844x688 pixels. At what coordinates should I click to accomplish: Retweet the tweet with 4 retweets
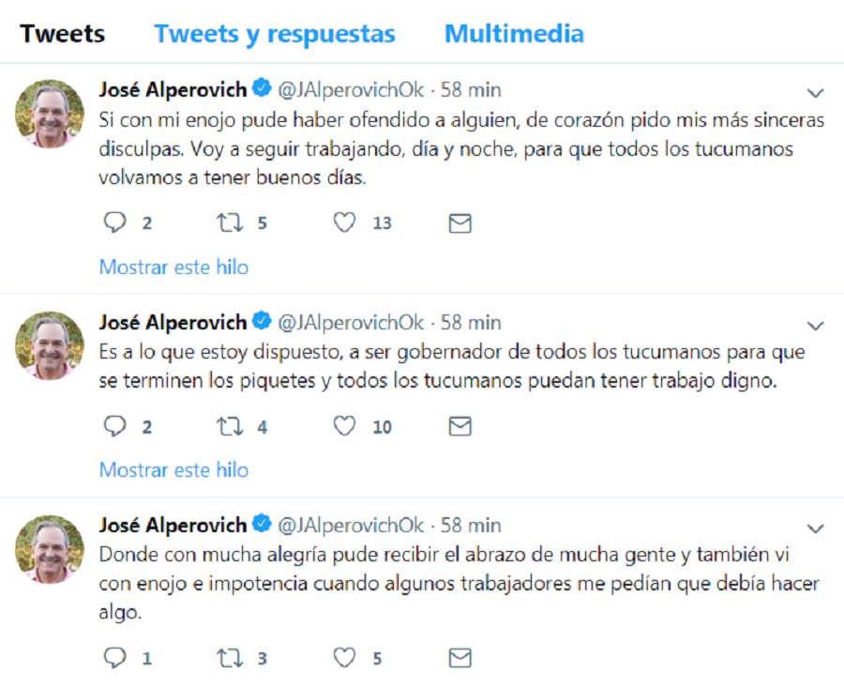230,427
